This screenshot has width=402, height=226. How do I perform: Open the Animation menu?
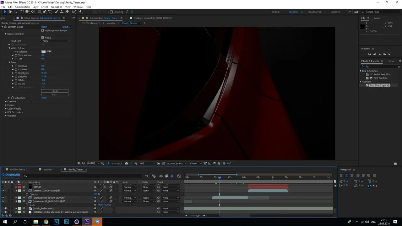click(56, 7)
